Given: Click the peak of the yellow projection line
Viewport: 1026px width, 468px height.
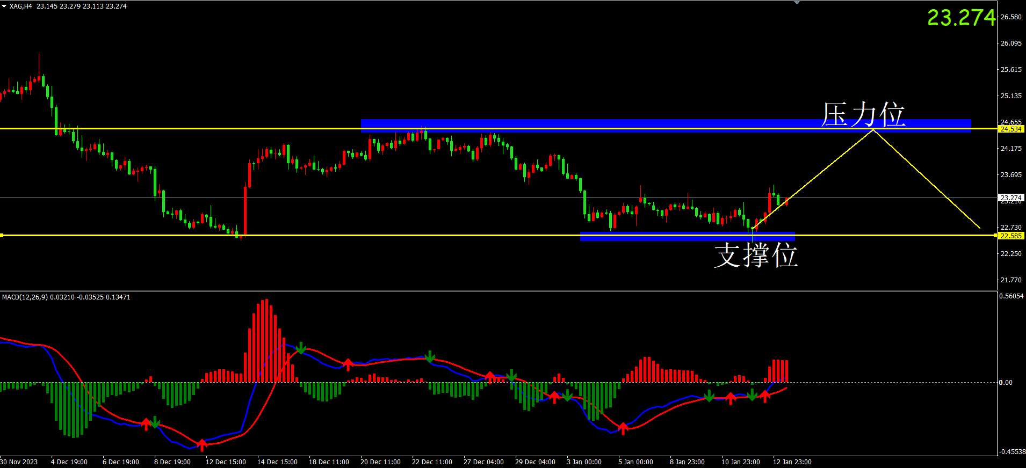Looking at the screenshot, I should pyautogui.click(x=873, y=130).
